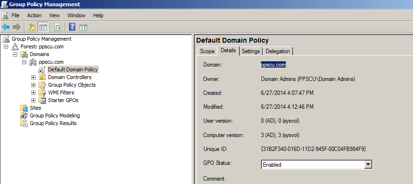Select the Group Policy Objects tree item

[71, 85]
